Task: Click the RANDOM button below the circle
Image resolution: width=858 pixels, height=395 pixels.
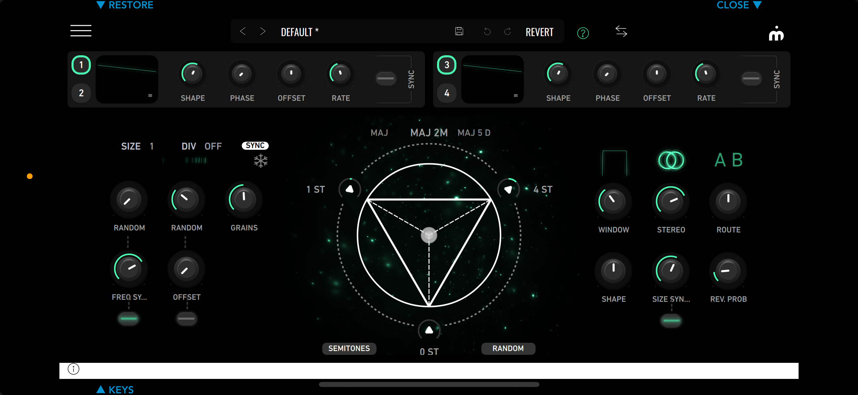Action: tap(508, 348)
